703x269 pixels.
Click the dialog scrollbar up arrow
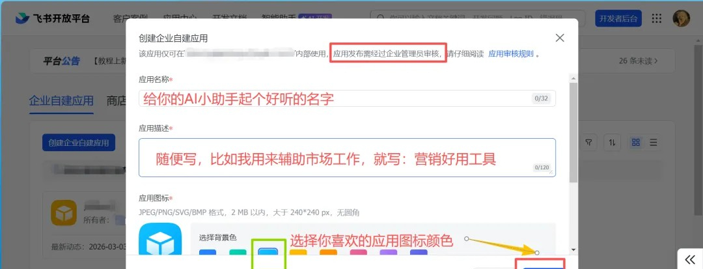tap(573, 79)
